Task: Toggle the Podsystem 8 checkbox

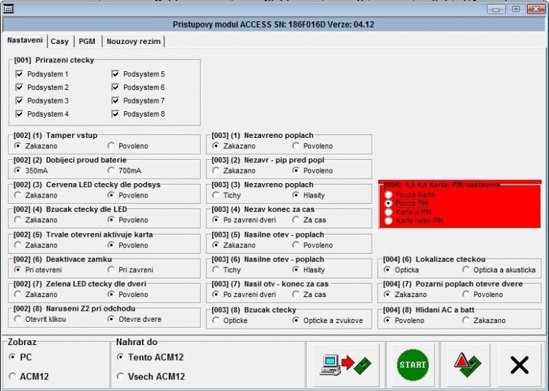Action: (115, 115)
